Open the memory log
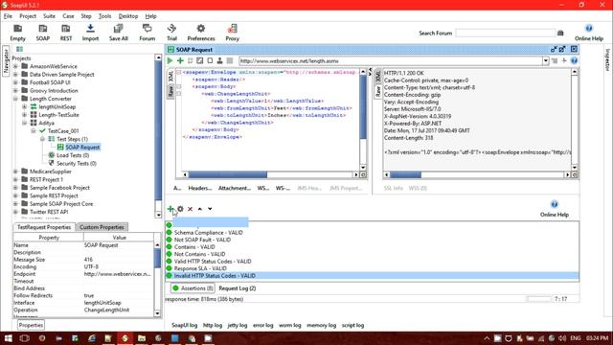Image resolution: width=613 pixels, height=345 pixels. (x=321, y=325)
